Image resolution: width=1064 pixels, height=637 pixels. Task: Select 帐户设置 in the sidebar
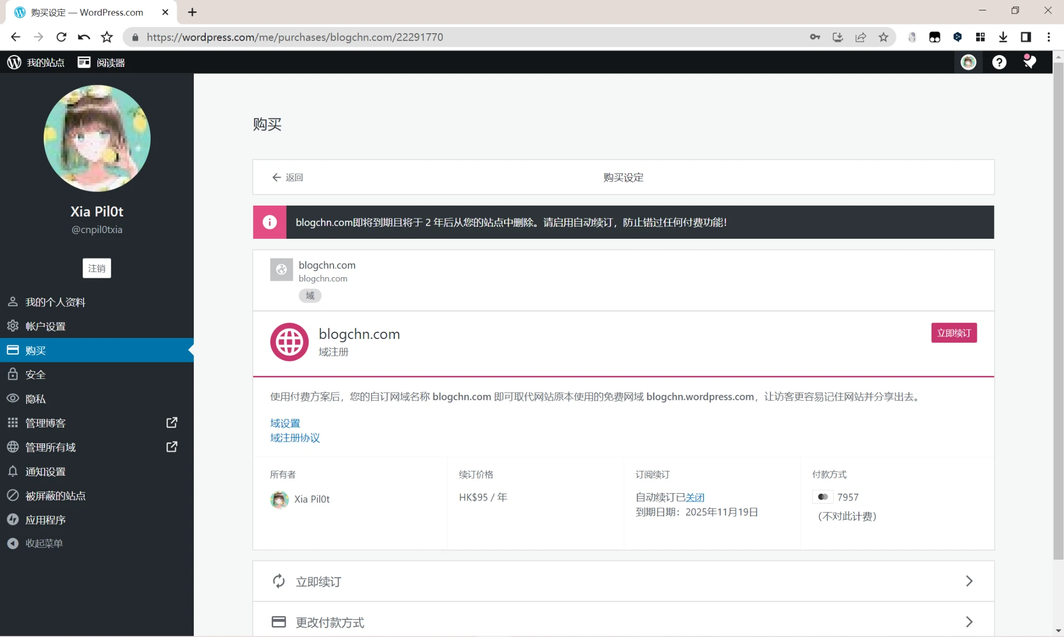45,326
